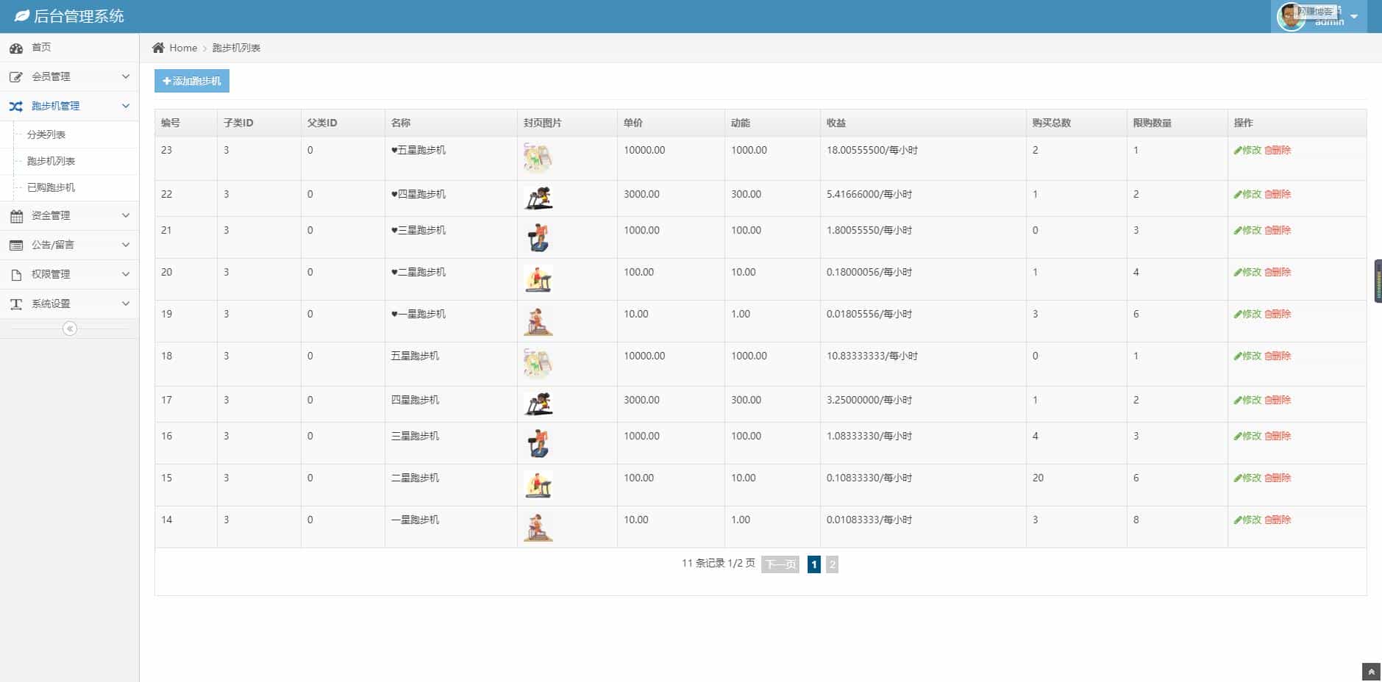Click the Home breadcrumb house icon
This screenshot has width=1382, height=682.
[x=158, y=47]
